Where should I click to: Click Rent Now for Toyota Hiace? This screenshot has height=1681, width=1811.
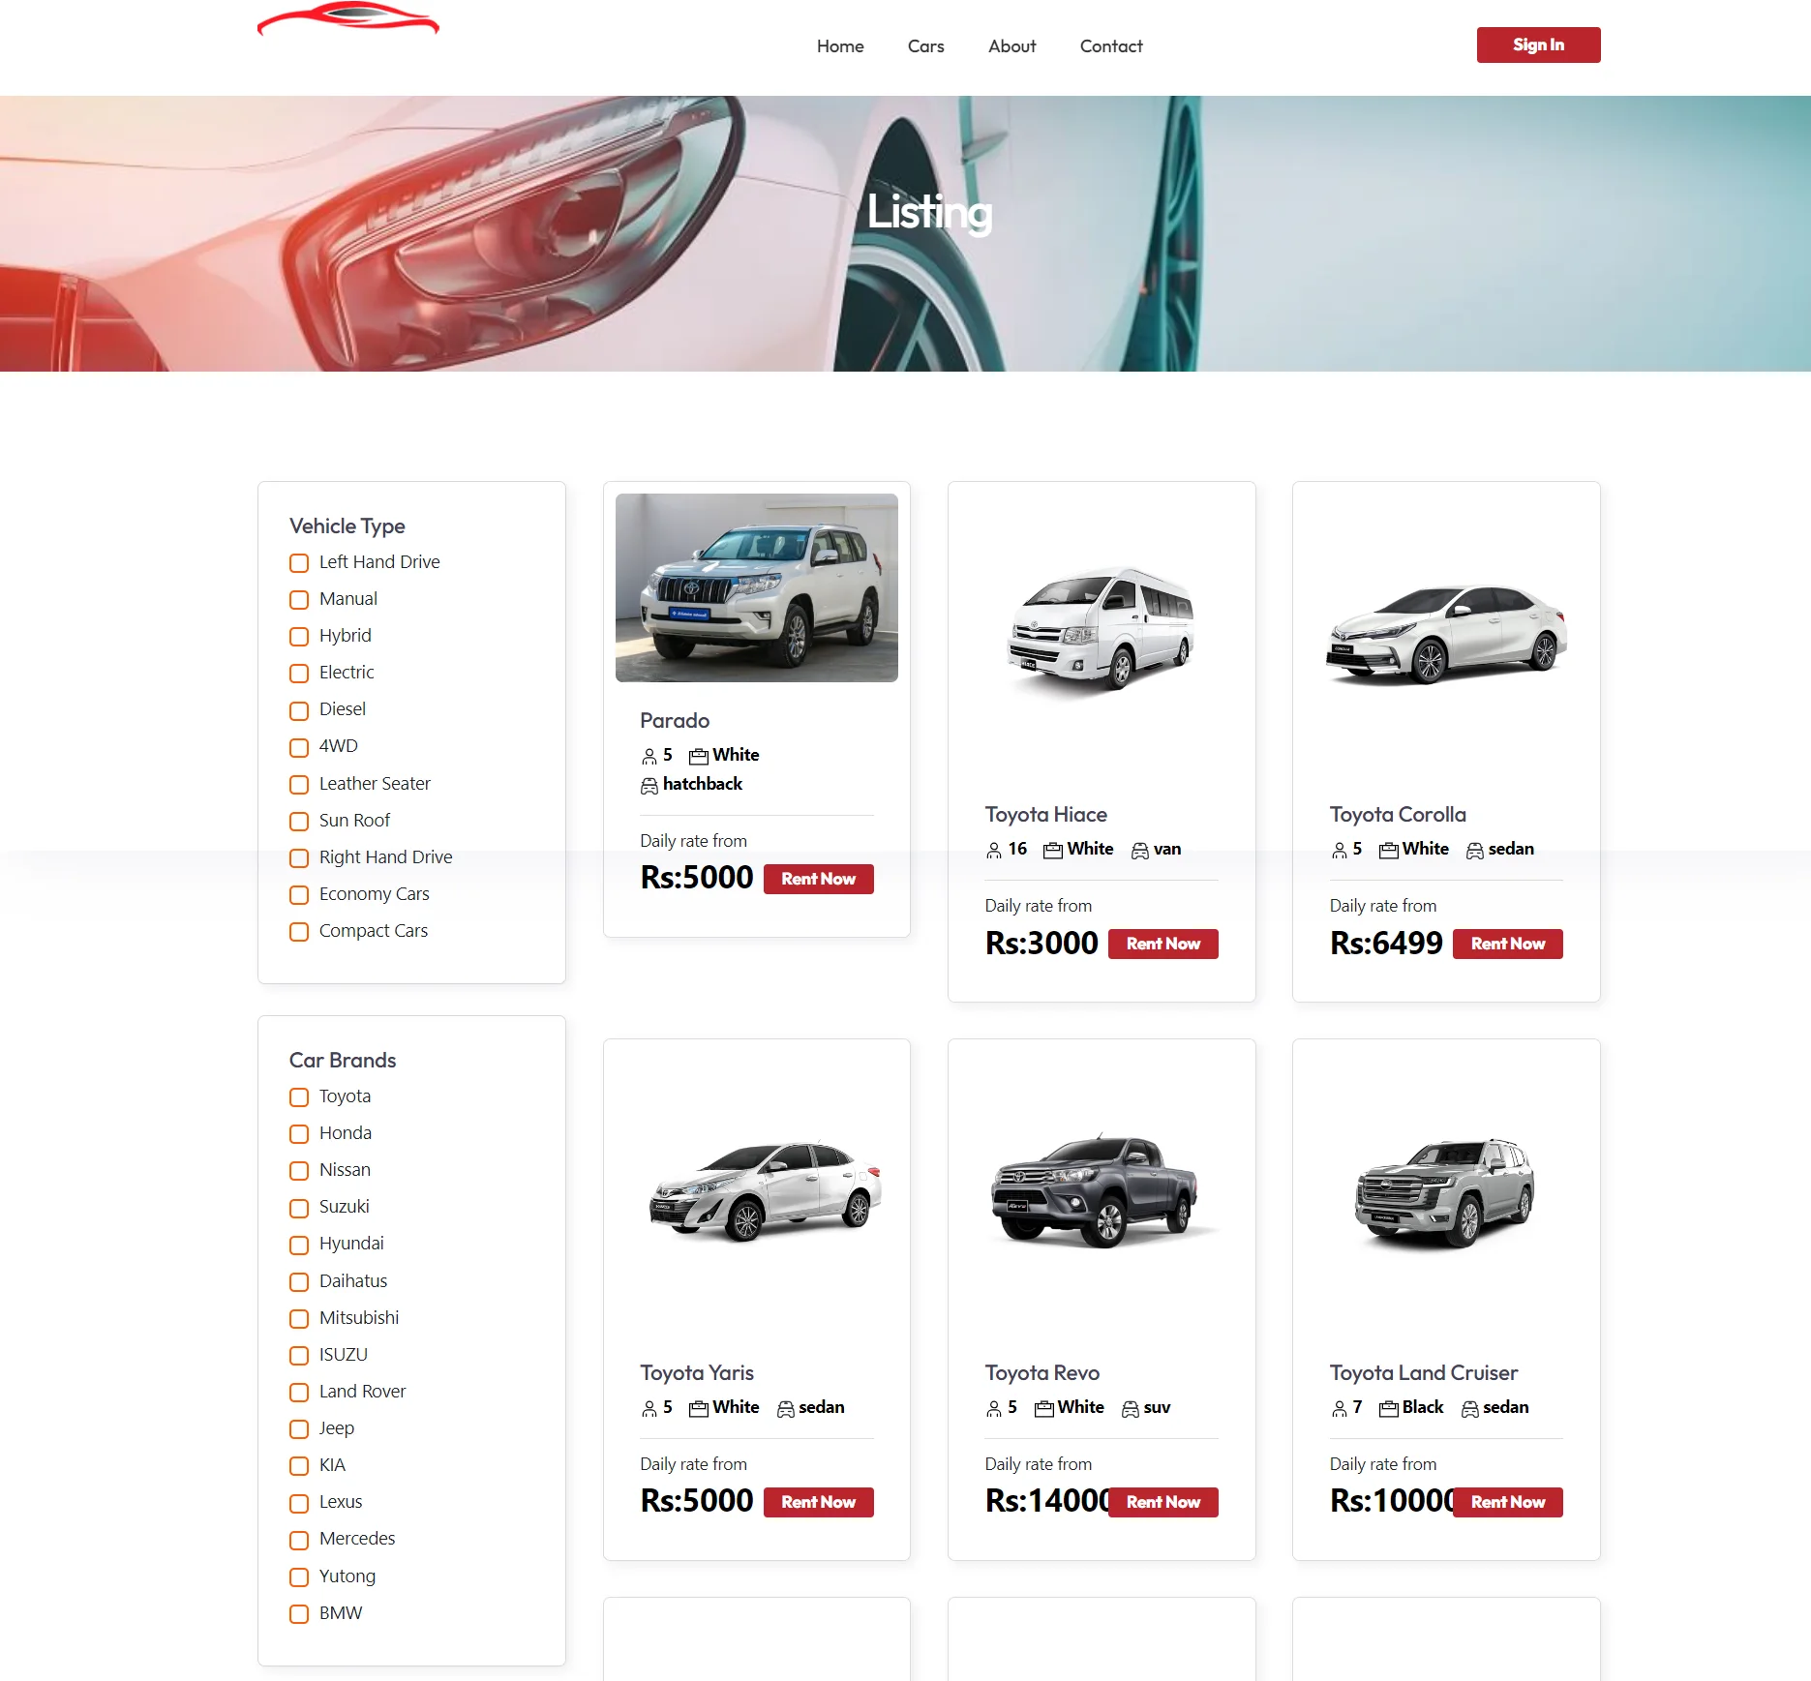pos(1162,944)
